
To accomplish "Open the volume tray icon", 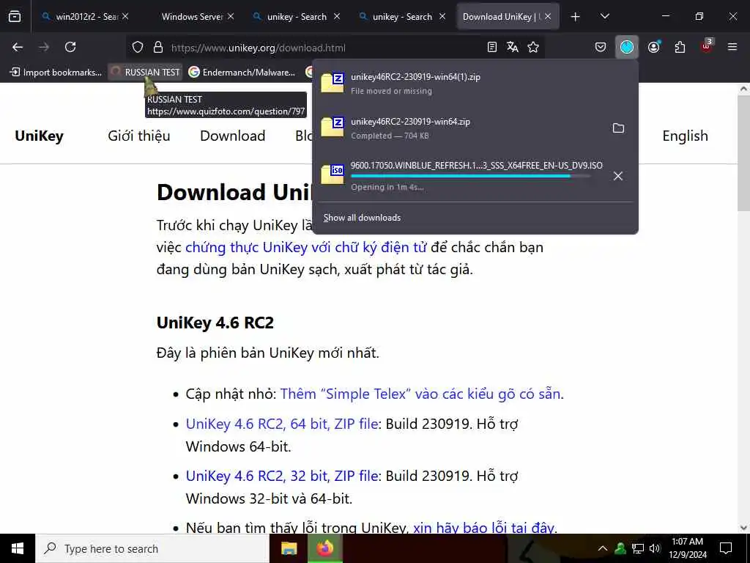I will click(x=655, y=548).
